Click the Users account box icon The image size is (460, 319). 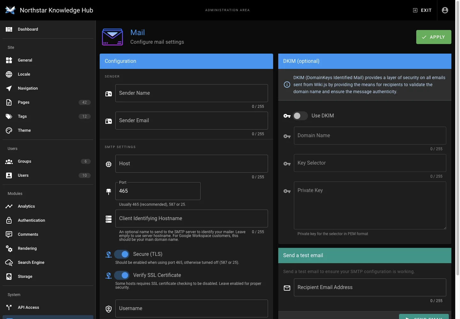[9, 175]
